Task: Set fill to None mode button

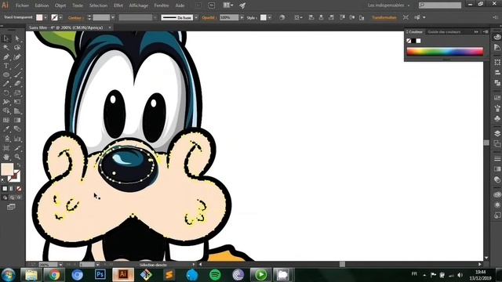Action: tap(19, 189)
